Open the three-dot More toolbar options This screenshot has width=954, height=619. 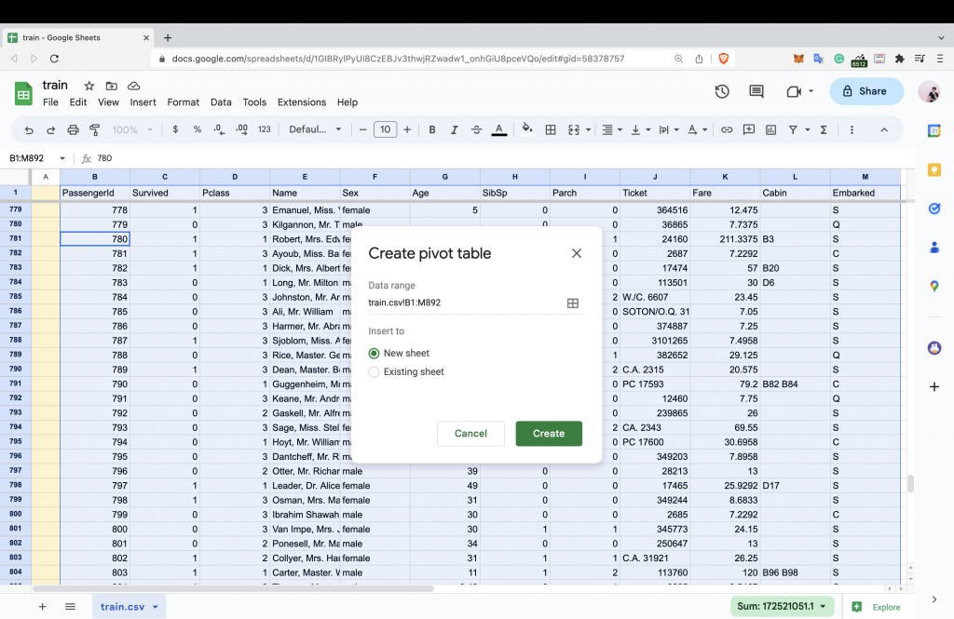[x=852, y=129]
